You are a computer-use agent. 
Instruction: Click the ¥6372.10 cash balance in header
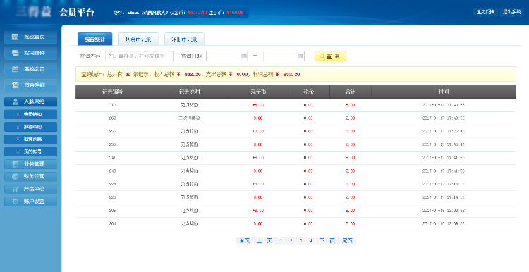[x=197, y=13]
